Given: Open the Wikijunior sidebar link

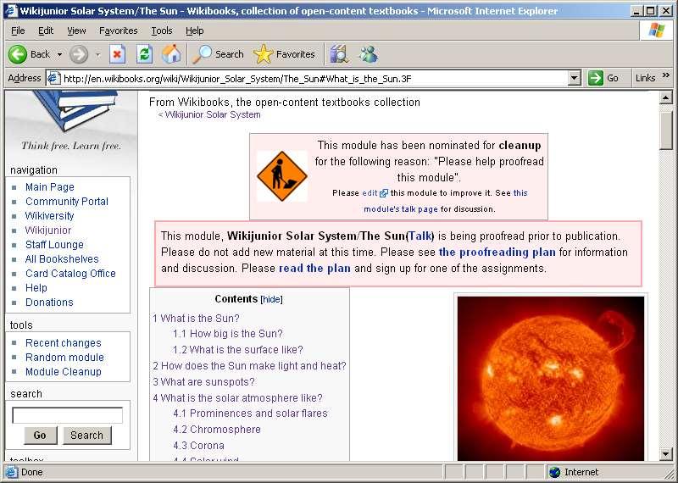Looking at the screenshot, I should [48, 230].
